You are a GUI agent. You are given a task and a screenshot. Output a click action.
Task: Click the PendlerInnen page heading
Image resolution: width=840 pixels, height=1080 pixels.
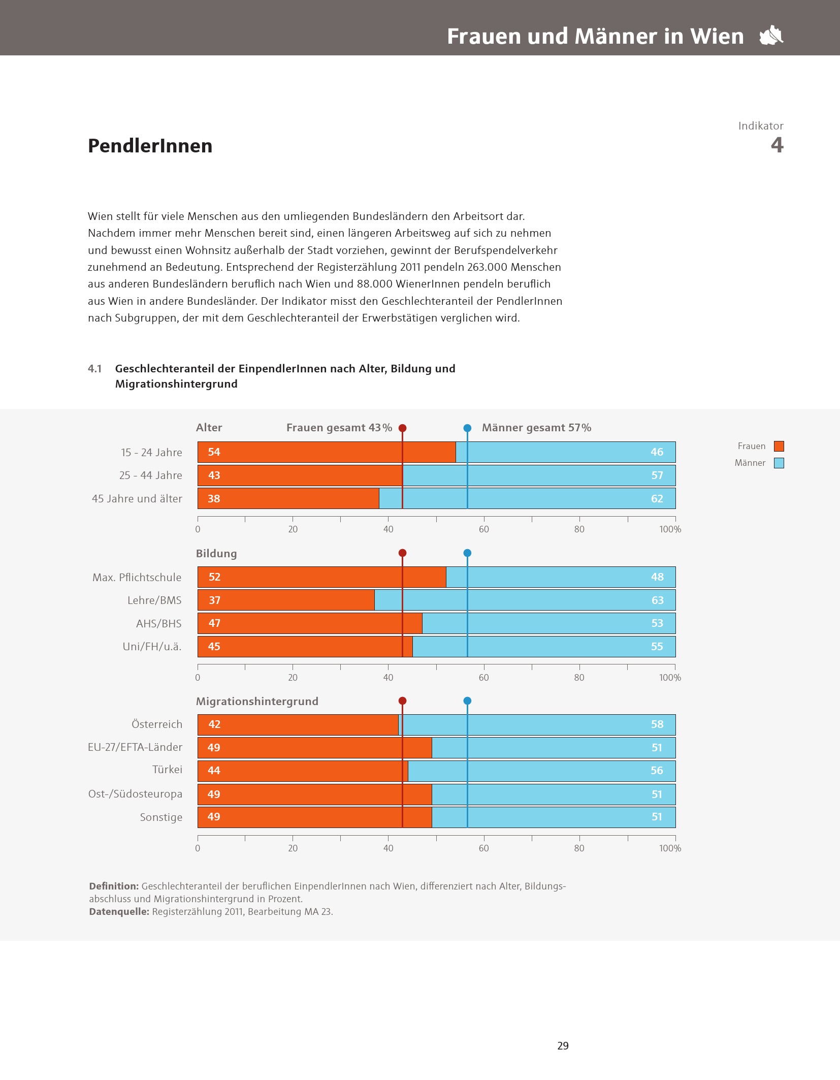150,146
